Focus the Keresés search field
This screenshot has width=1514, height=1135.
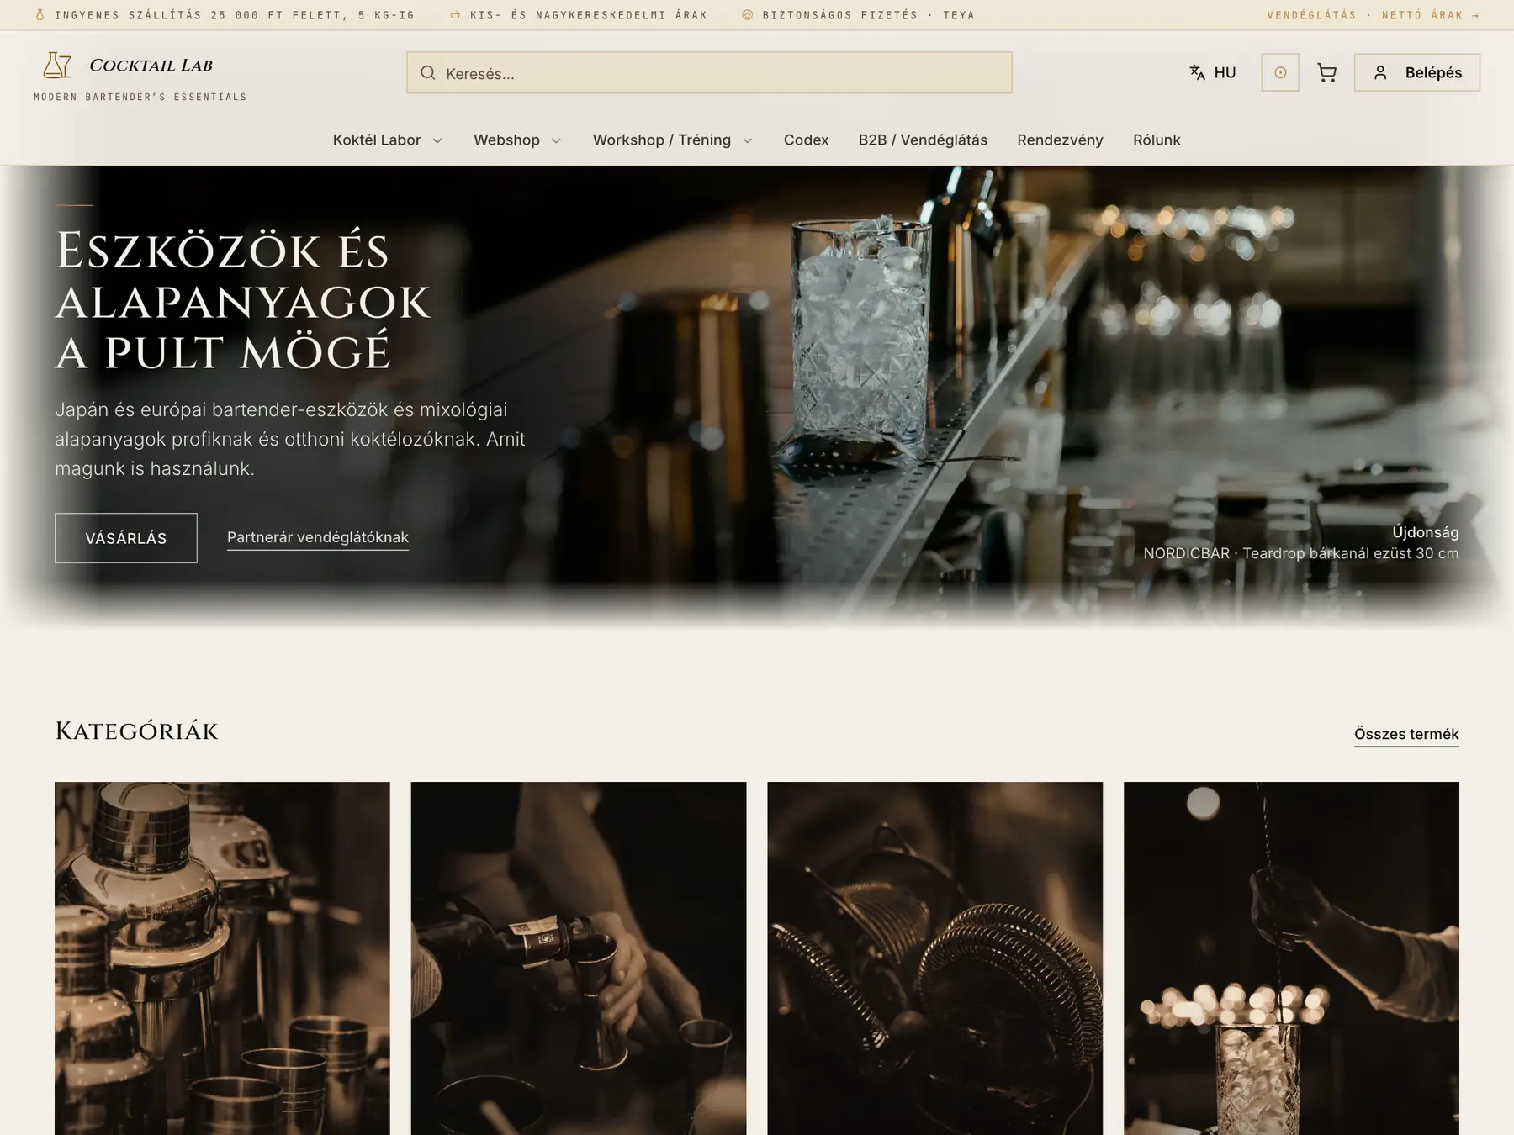709,73
